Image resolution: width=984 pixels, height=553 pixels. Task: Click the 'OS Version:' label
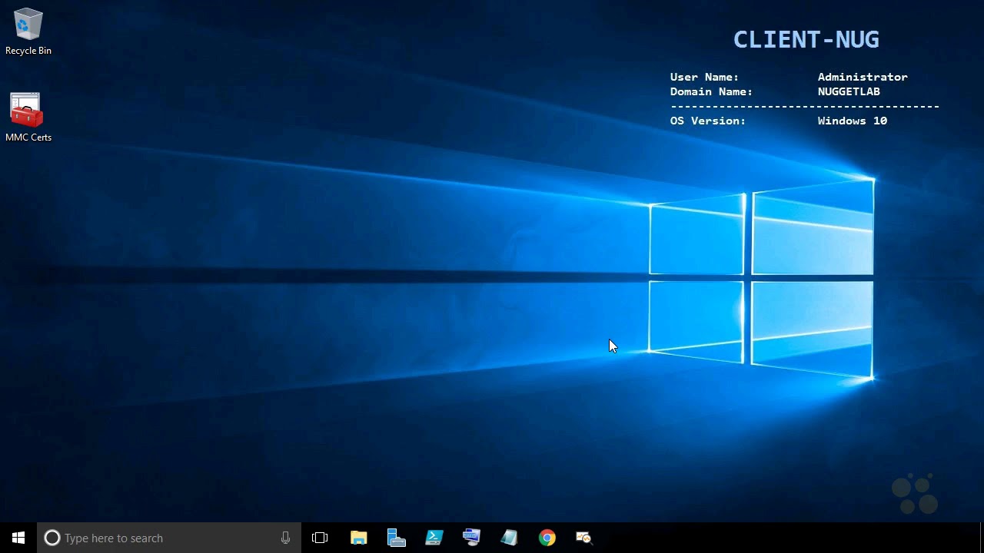pos(708,121)
